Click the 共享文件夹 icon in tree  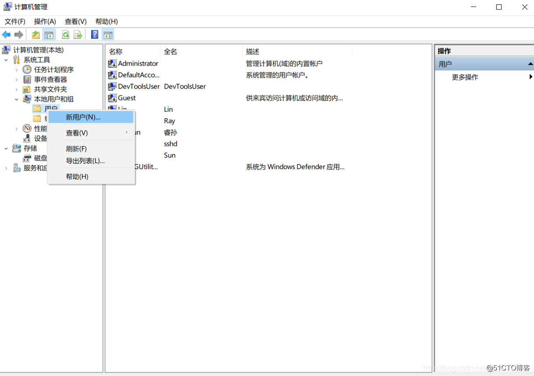[x=27, y=89]
